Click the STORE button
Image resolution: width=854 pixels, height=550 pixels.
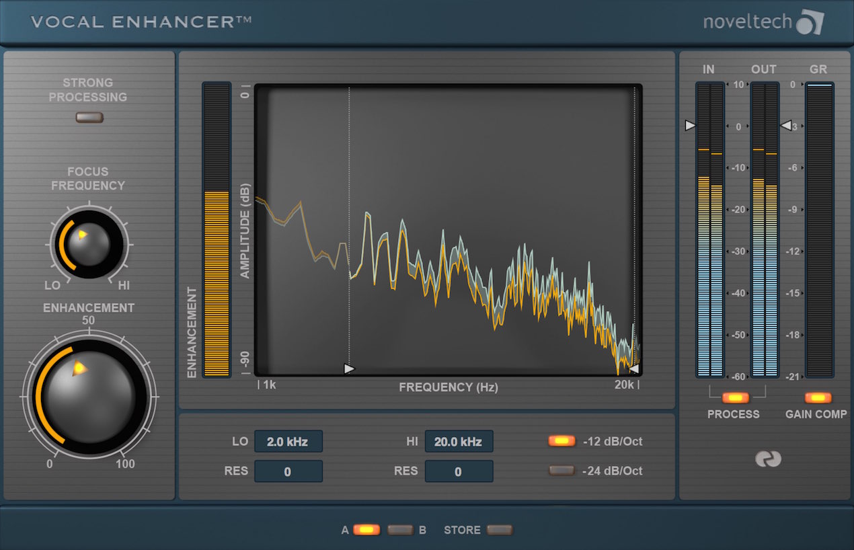point(499,530)
